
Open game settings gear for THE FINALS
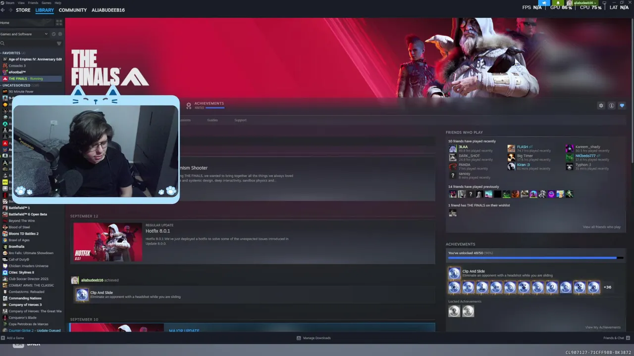click(601, 105)
